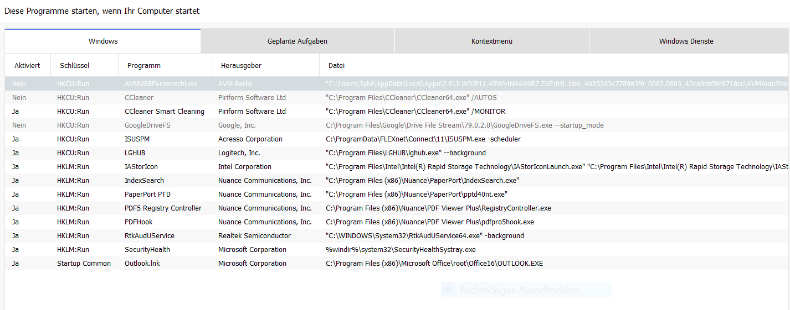This screenshot has height=310, width=790.
Task: Click the Acresso Corporation publisher cell
Action: [250, 139]
